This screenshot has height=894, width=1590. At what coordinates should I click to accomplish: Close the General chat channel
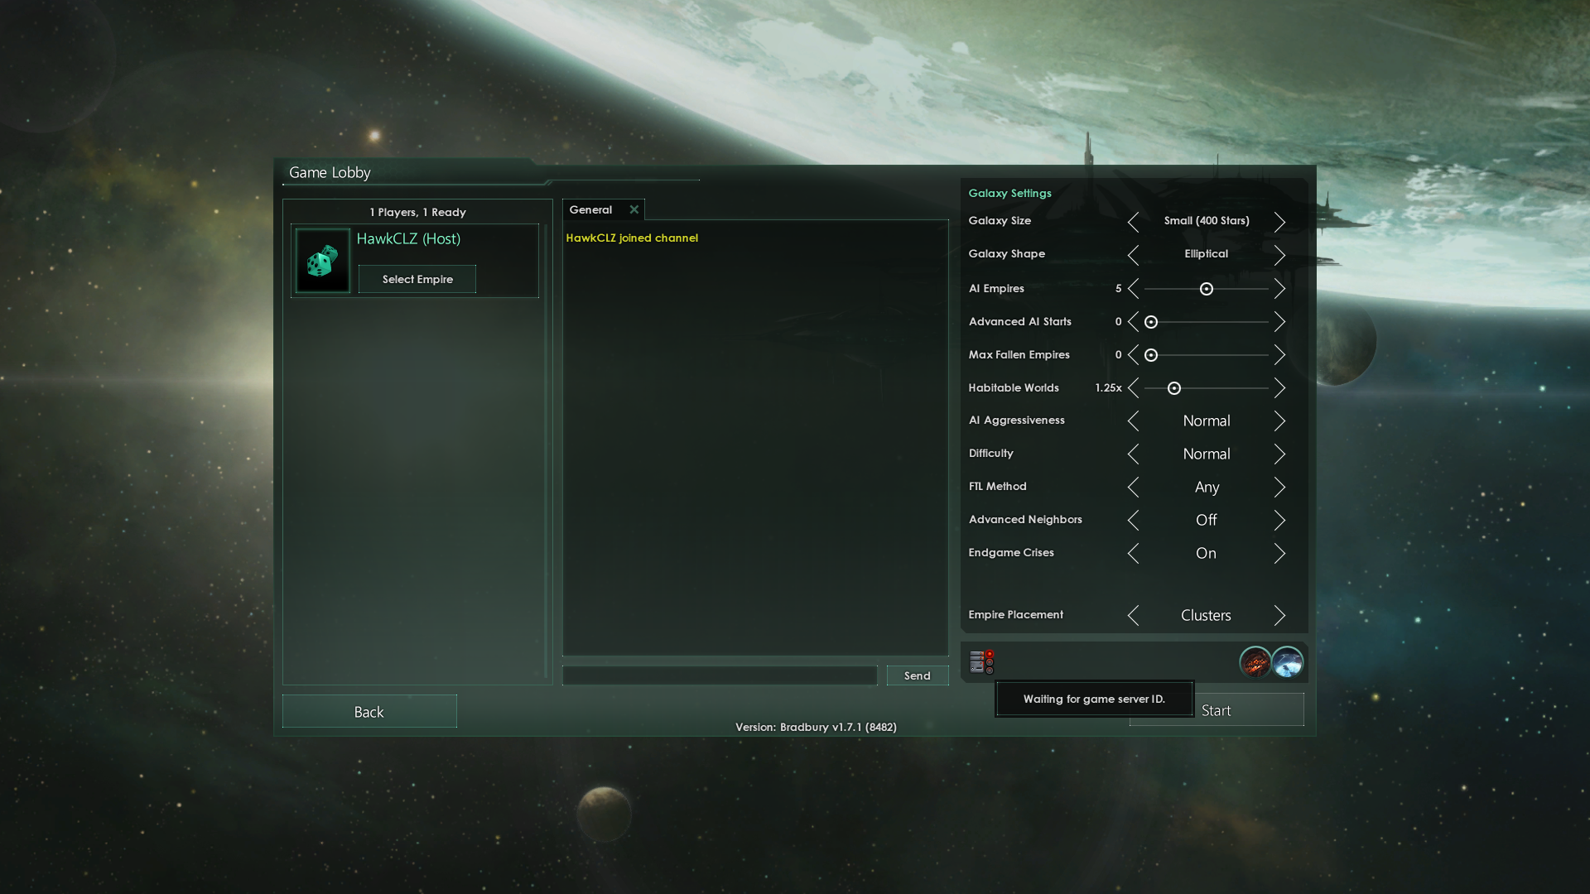click(x=634, y=209)
